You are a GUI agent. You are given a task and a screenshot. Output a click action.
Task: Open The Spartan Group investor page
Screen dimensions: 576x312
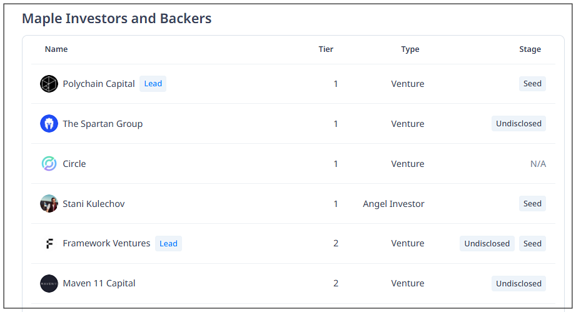pos(103,124)
